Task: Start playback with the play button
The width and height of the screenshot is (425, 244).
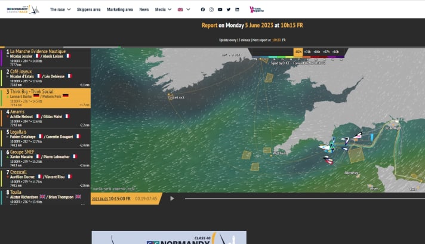Action: 172,199
